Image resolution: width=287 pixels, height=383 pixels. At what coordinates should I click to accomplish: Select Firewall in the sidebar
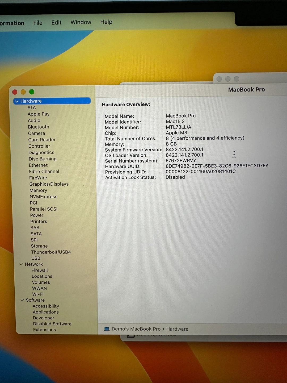click(40, 270)
